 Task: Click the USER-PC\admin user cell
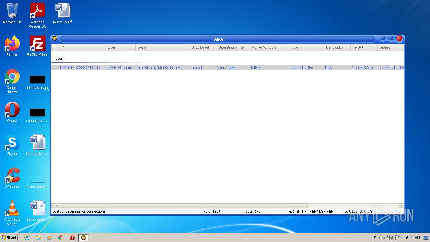coord(120,68)
